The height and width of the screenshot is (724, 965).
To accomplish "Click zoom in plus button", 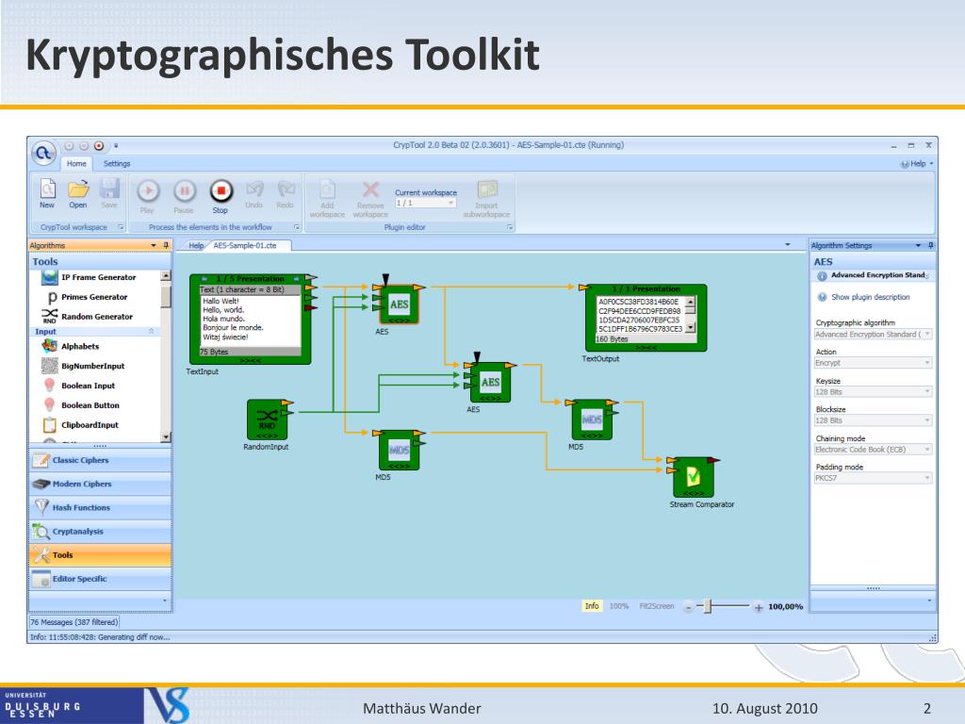I will [x=759, y=607].
